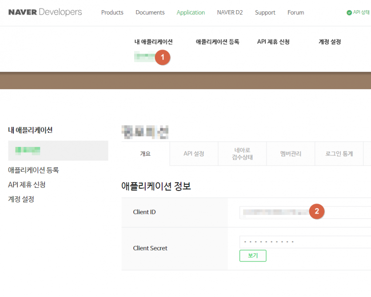
Task: Open the Products menu
Action: [x=112, y=12]
